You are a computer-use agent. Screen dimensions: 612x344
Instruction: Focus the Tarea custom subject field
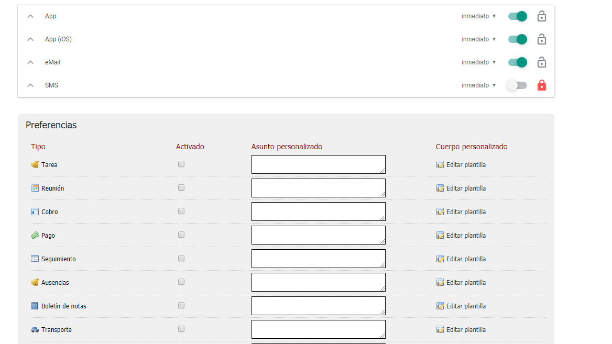[x=319, y=164]
